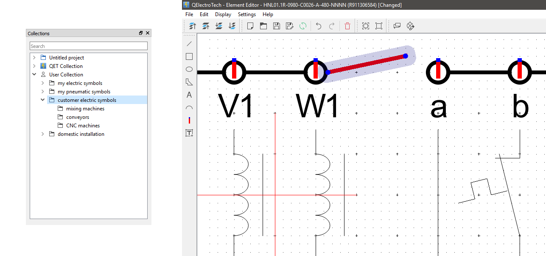Open the Display menu

point(223,14)
